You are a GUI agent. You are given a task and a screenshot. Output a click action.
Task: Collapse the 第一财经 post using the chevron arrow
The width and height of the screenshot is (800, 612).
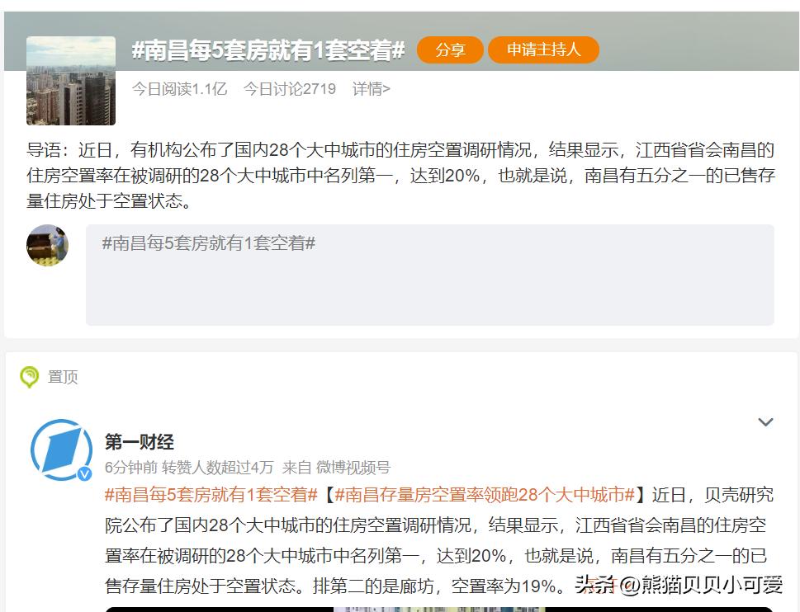766,421
